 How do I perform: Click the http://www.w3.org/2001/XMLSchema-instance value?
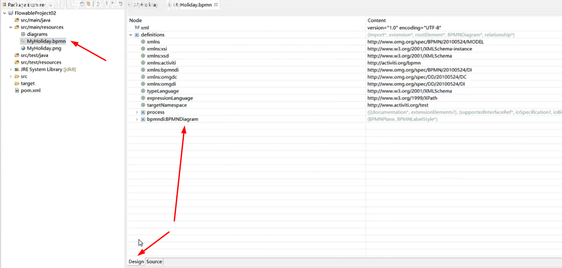coord(419,49)
